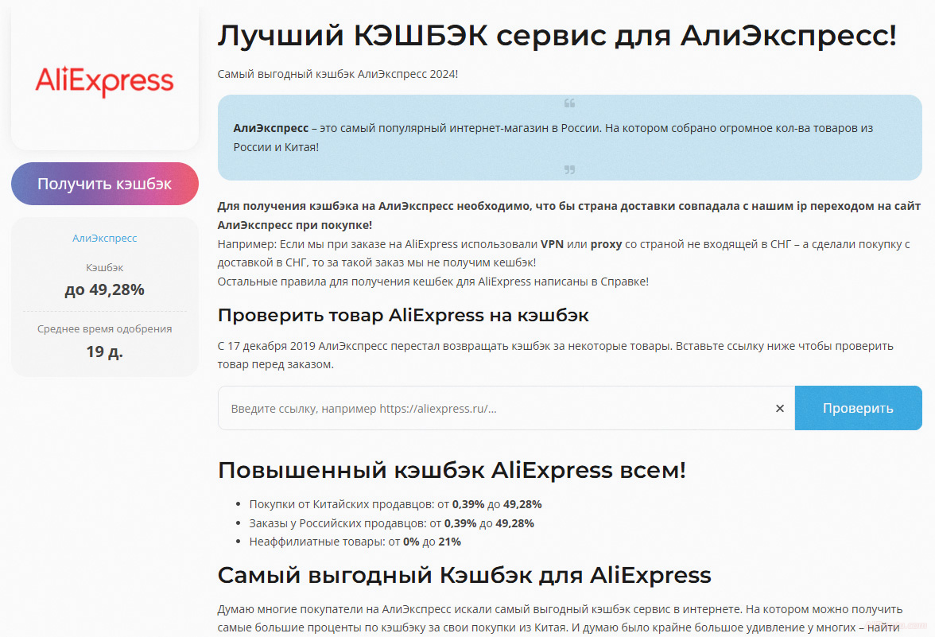
Task: Click the cashback value до 49,28% in sidebar
Action: [x=104, y=289]
